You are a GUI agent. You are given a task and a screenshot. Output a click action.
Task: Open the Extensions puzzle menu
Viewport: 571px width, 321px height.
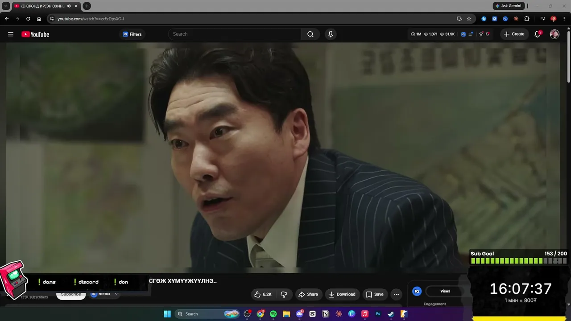coord(527,19)
